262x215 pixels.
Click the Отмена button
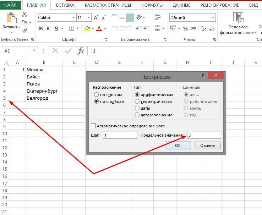(x=208, y=145)
